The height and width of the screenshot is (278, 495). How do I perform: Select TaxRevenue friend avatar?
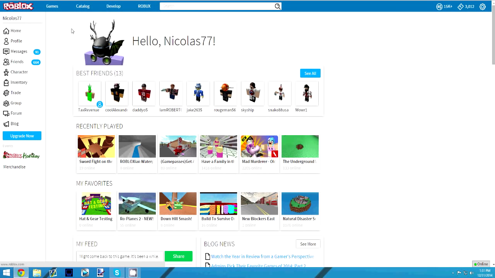(x=89, y=93)
